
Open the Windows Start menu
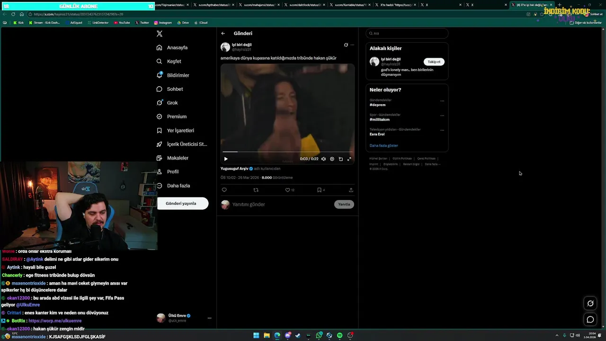[256, 335]
